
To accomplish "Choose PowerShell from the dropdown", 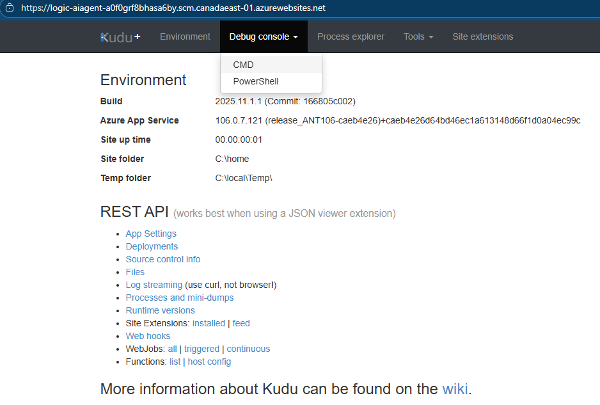I will point(256,81).
